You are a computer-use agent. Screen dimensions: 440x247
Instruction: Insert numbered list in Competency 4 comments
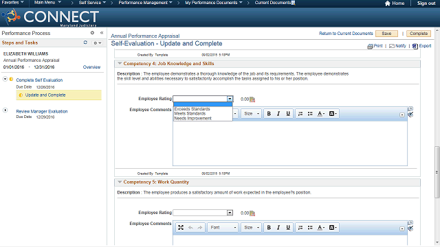(x=300, y=114)
